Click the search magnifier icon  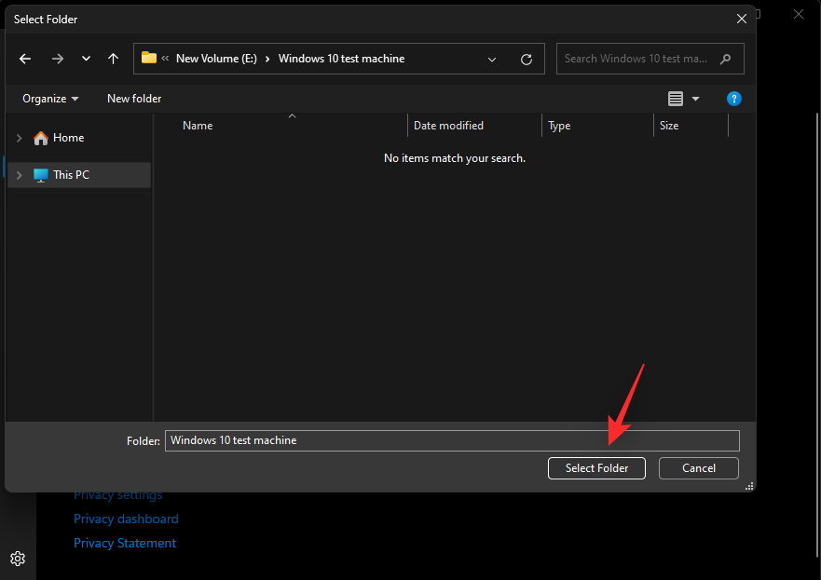coord(726,59)
